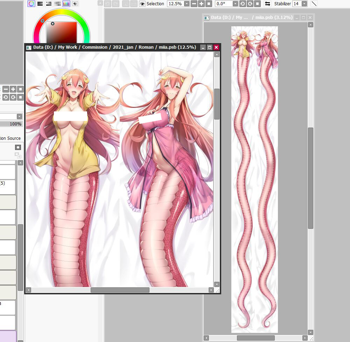Click the layer opacity 100% slider

click(x=11, y=124)
